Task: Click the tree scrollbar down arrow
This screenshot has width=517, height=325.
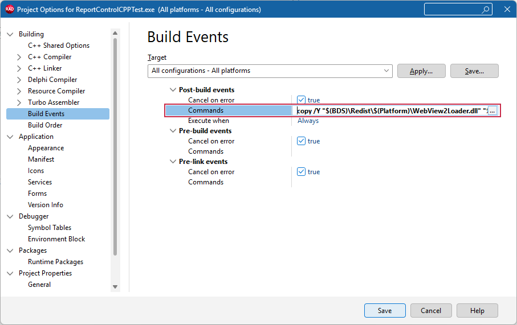Action: coord(115,287)
